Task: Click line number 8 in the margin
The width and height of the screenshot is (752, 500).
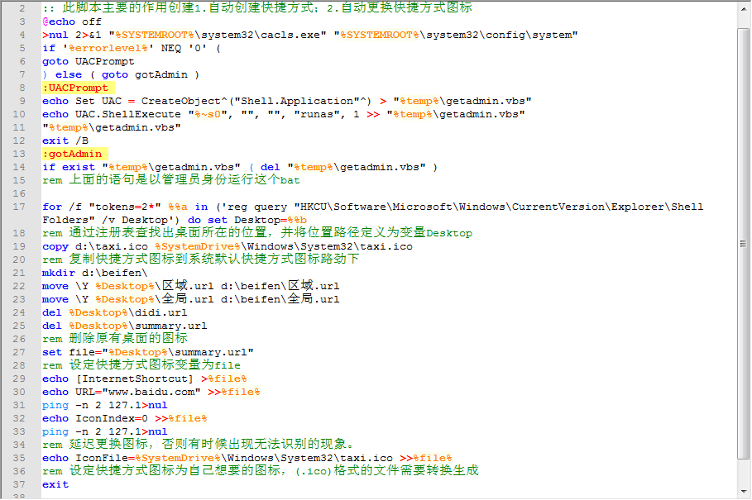Action: pyautogui.click(x=22, y=88)
